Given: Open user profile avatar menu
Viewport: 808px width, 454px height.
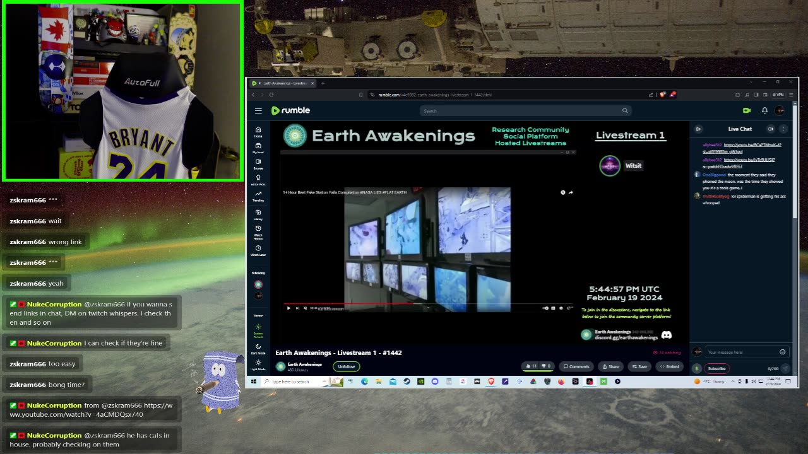Looking at the screenshot, I should click(x=780, y=110).
